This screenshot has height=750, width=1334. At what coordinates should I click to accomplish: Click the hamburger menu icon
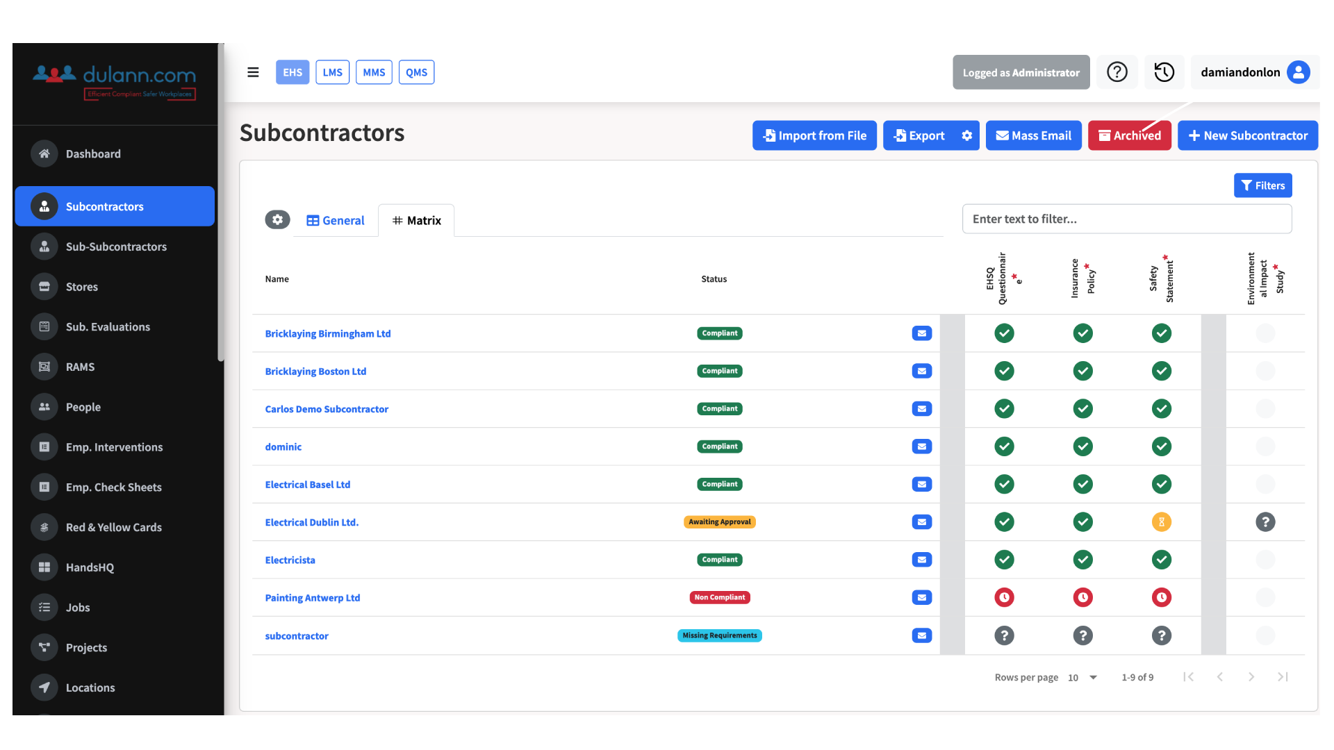(253, 72)
